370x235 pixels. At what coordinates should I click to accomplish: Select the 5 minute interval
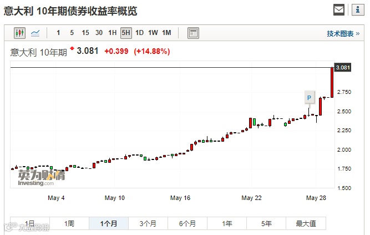72,33
